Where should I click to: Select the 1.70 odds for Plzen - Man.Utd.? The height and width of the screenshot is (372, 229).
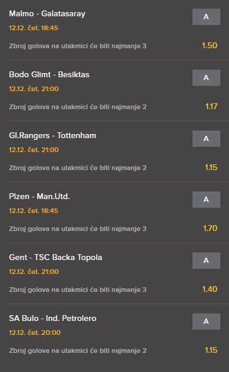click(x=210, y=229)
